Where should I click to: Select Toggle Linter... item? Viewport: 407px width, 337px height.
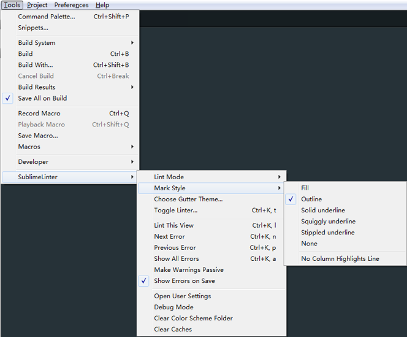coord(211,211)
